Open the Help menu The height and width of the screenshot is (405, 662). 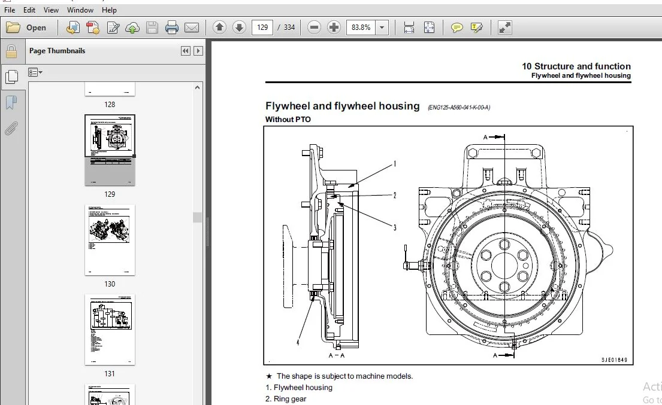pos(109,10)
